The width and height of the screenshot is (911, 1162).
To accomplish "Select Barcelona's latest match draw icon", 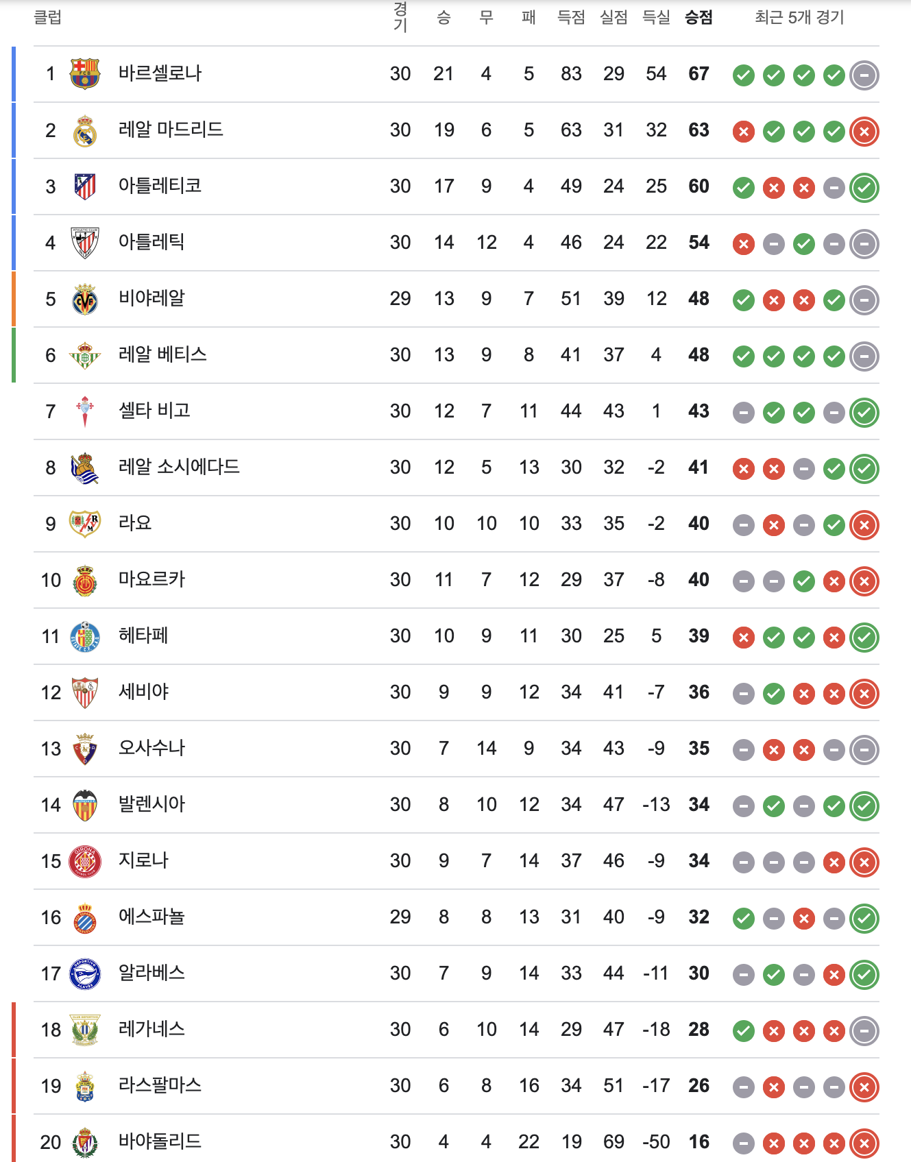I will 864,75.
